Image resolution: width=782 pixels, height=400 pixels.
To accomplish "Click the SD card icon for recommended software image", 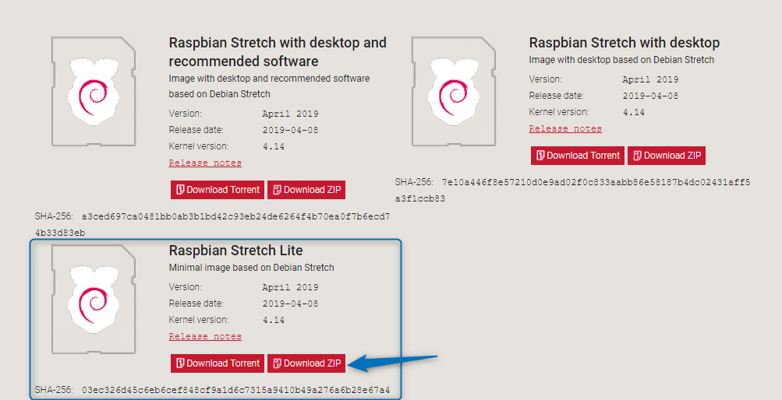I will tap(94, 92).
